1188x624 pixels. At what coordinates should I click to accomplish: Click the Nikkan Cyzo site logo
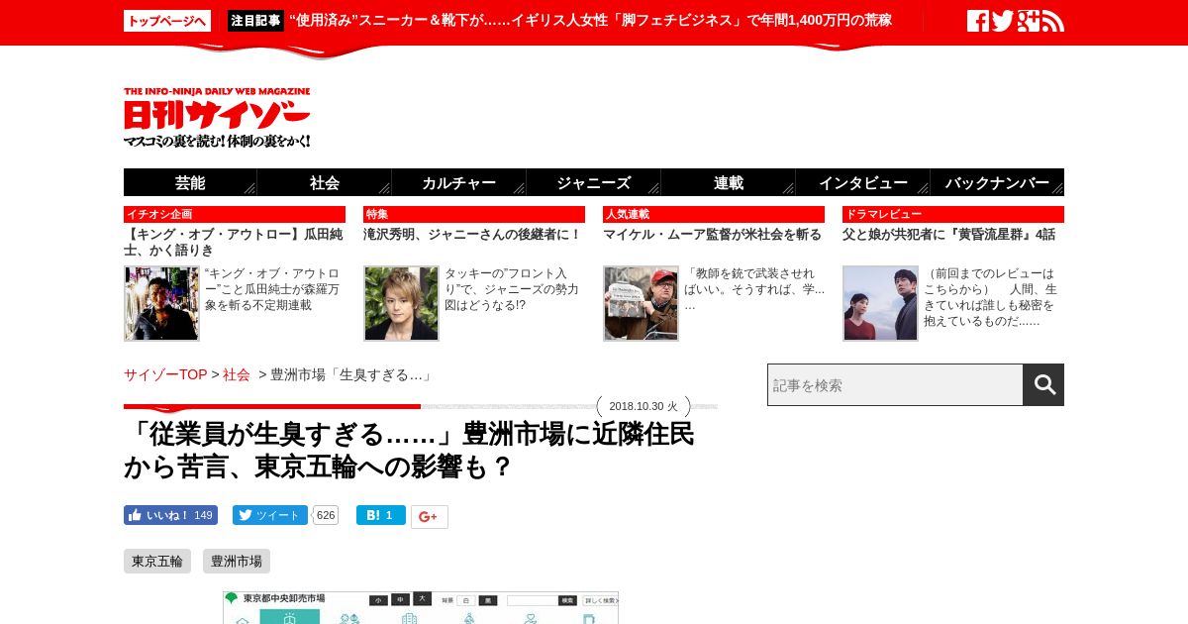pyautogui.click(x=217, y=118)
